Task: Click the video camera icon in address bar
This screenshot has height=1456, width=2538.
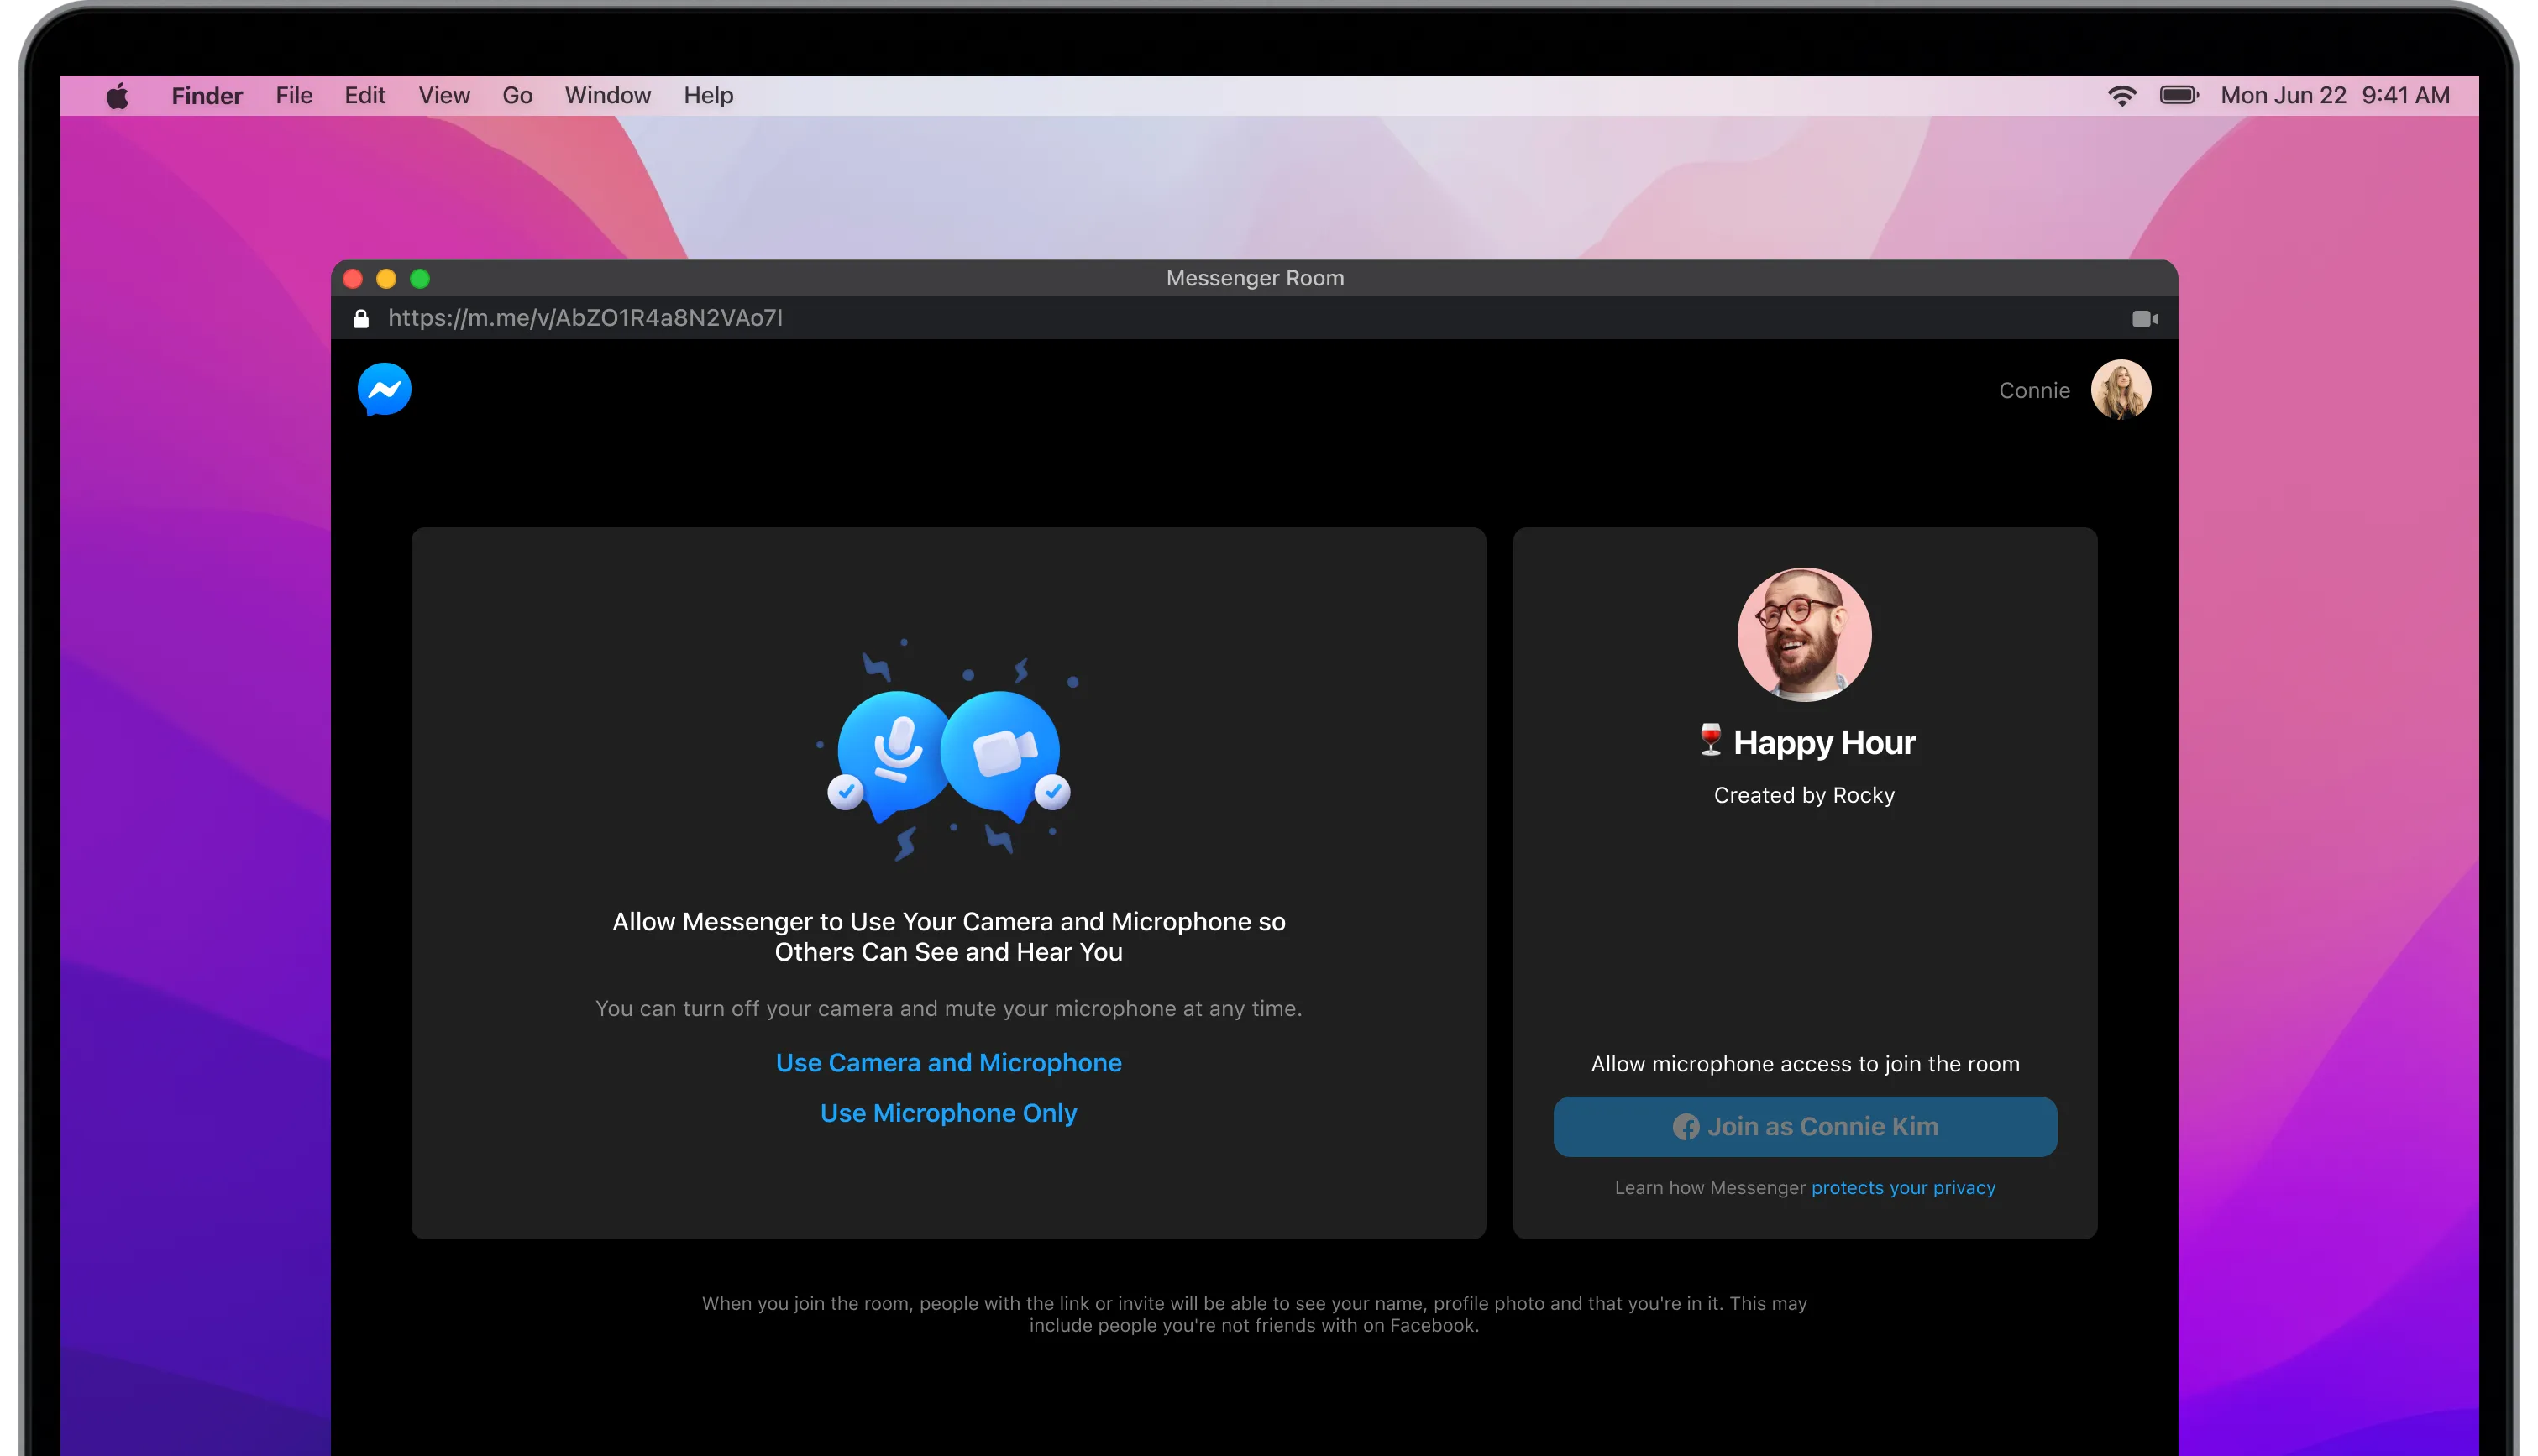Action: (2144, 319)
